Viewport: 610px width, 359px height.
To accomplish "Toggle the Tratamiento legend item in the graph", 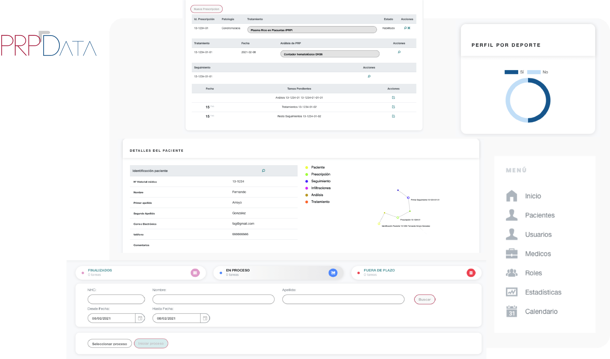I will coord(318,202).
